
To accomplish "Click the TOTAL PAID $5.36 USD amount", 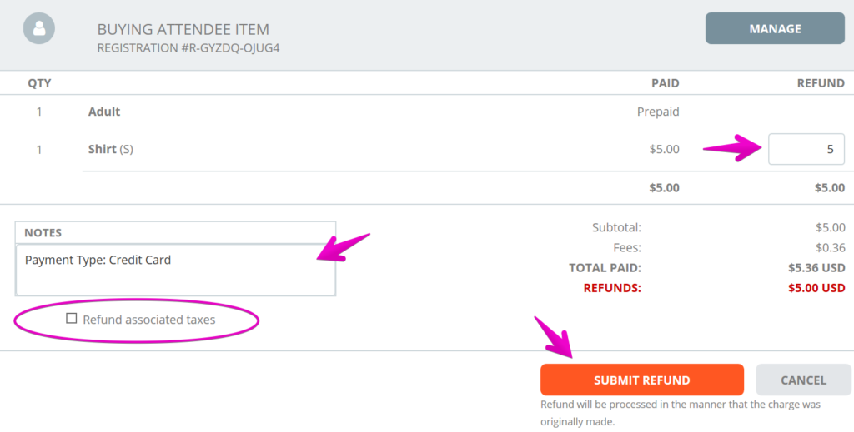I will pyautogui.click(x=816, y=268).
